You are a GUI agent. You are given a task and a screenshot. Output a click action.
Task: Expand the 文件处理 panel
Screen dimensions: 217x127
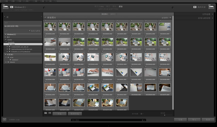pos(206,14)
